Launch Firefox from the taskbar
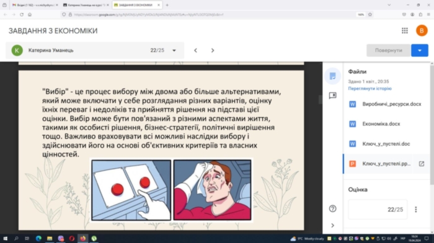Viewport: 434px width, 243px height. 82,238
